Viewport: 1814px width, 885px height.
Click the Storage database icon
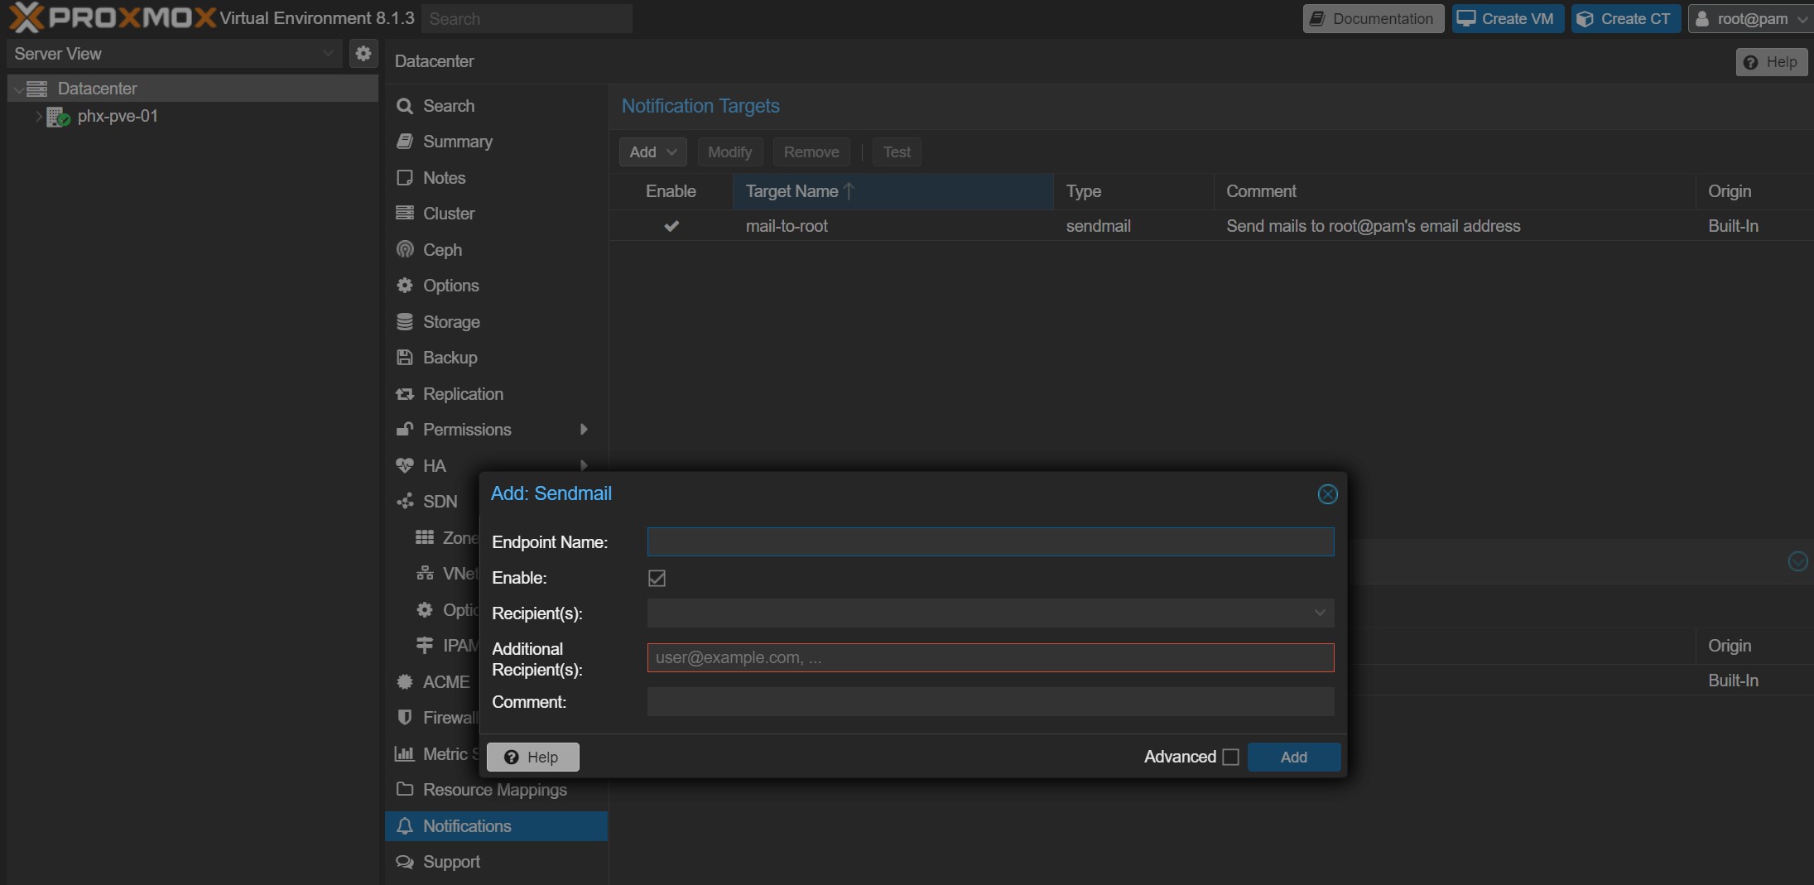405,322
